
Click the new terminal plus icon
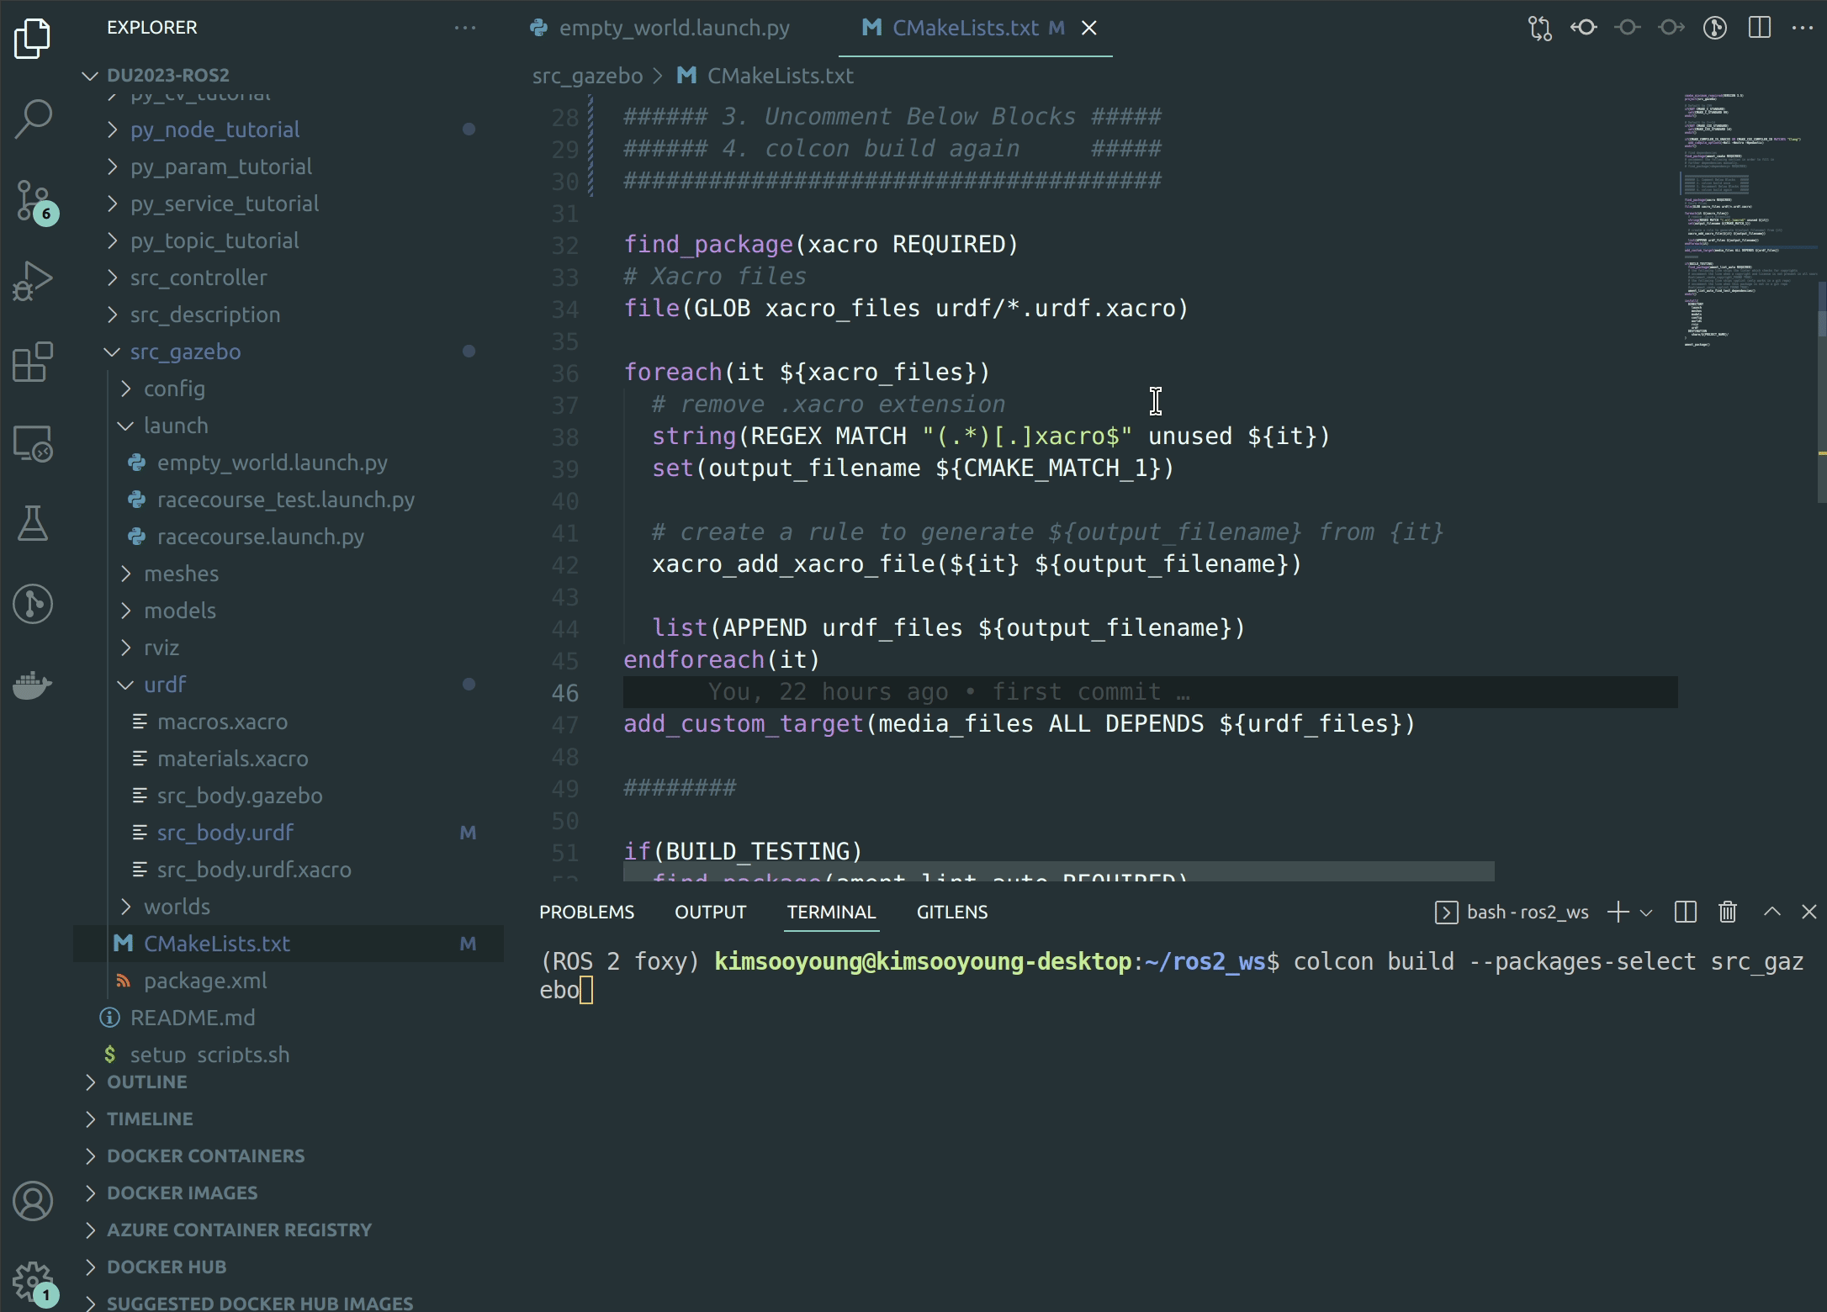click(1618, 912)
